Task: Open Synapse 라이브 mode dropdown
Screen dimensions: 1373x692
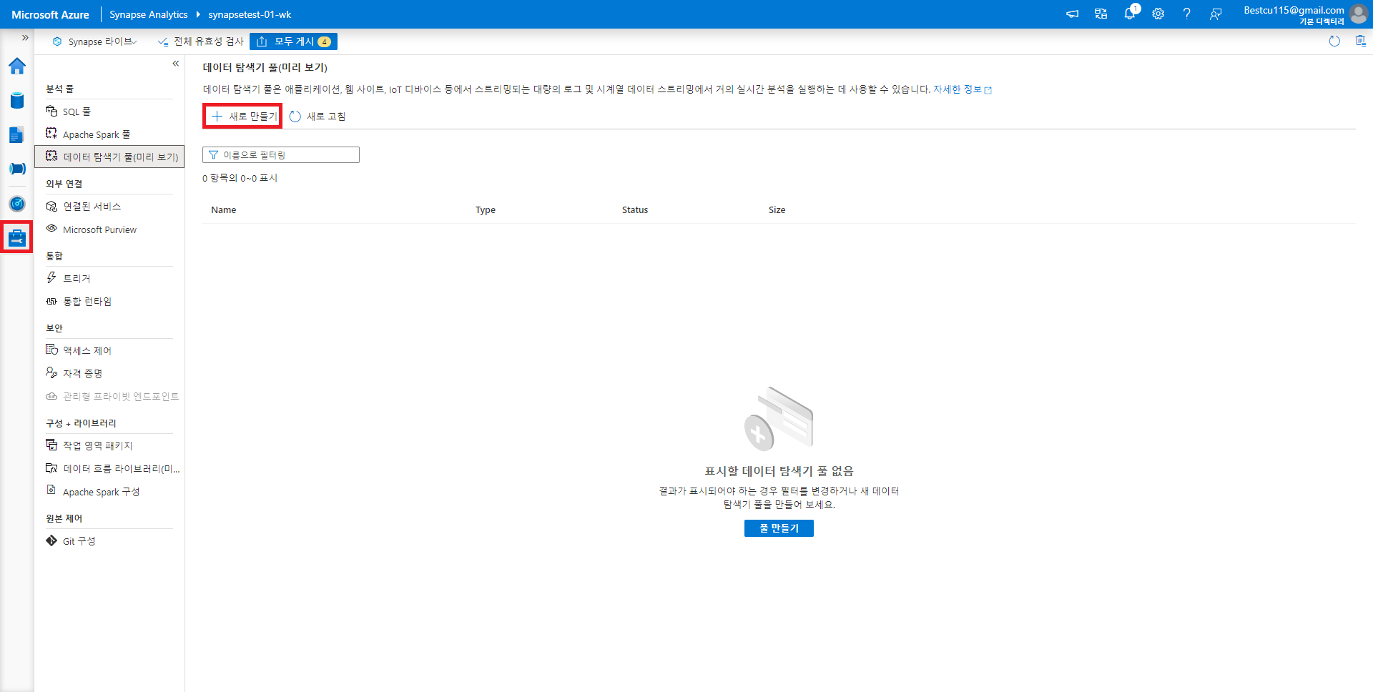Action: point(94,41)
